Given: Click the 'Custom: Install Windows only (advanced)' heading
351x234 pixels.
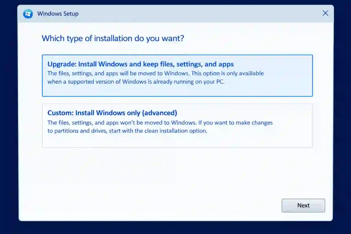Looking at the screenshot, I should tap(112, 113).
